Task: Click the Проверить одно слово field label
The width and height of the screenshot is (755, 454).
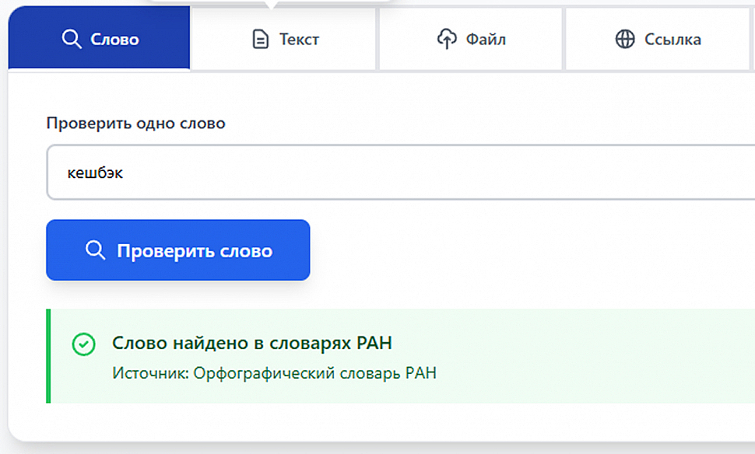Action: click(x=136, y=124)
